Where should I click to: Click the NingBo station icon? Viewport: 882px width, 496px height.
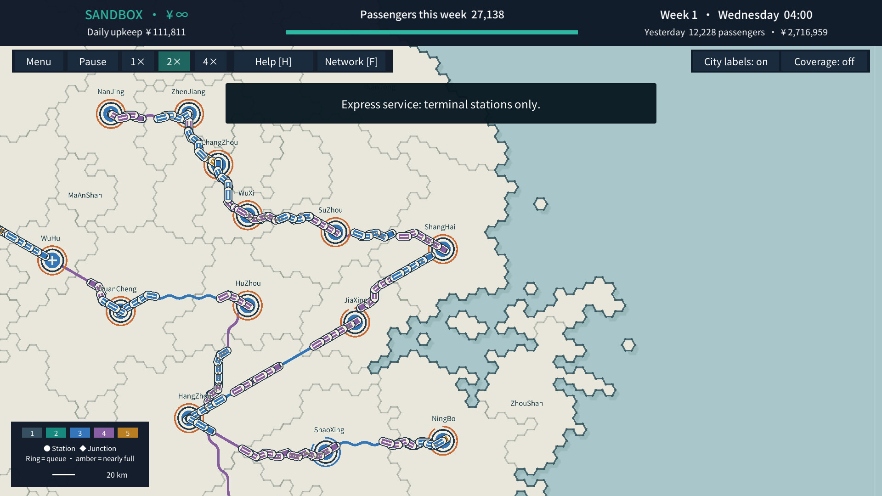pyautogui.click(x=443, y=440)
